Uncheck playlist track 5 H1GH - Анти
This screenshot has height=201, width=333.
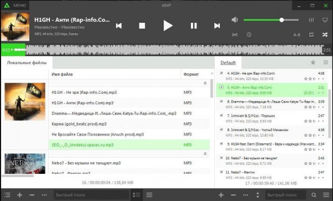[x=221, y=87]
